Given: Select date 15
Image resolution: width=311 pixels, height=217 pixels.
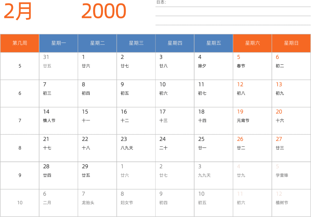Looking at the screenshot, I should point(85,112).
